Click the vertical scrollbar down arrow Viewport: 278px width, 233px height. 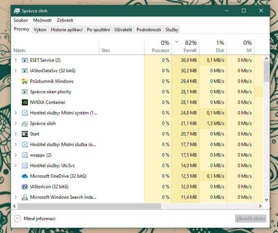(266, 200)
